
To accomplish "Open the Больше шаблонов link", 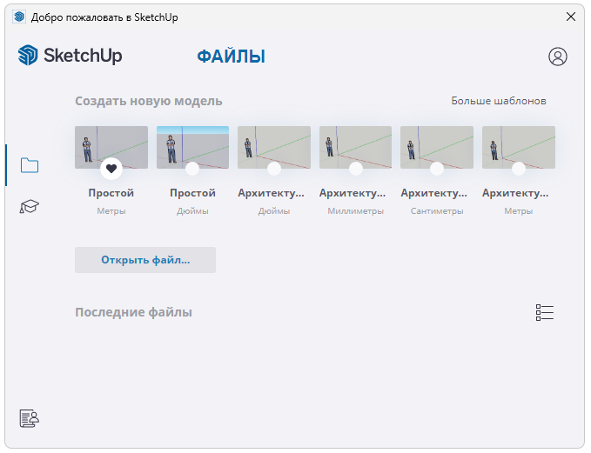I will click(498, 101).
